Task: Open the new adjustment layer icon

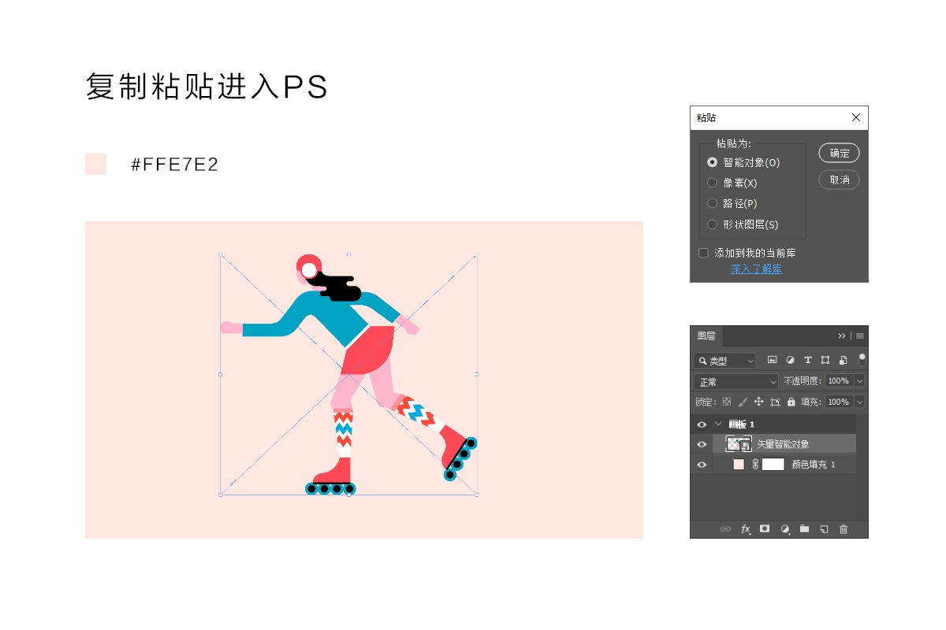Action: pyautogui.click(x=784, y=529)
